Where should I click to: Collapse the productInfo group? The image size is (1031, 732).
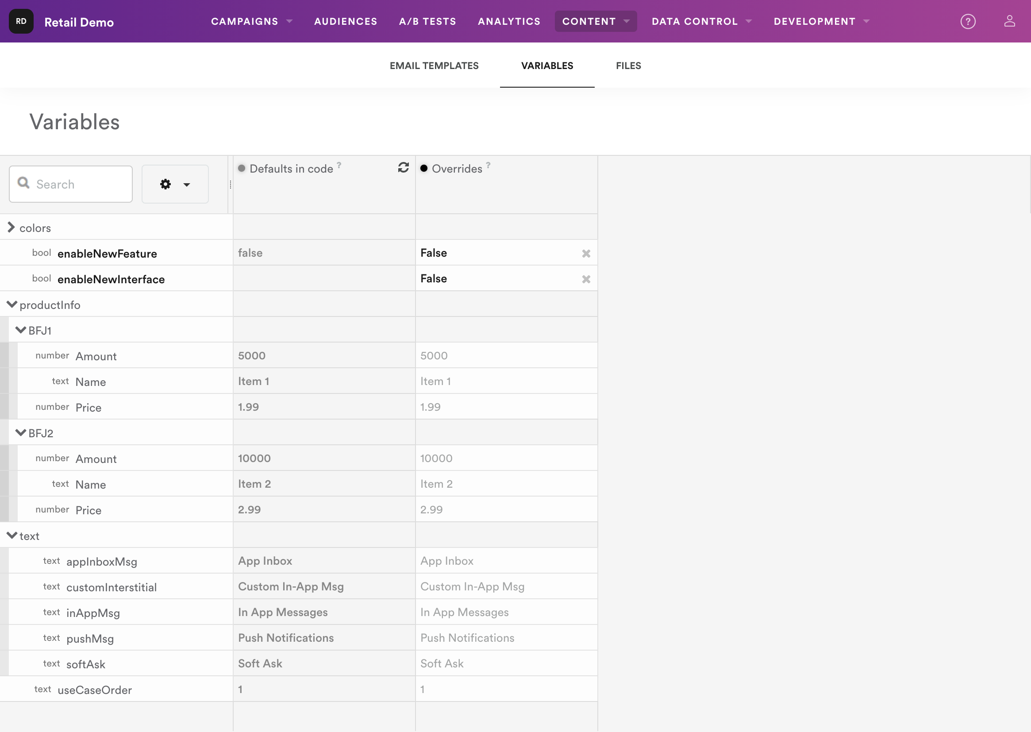[12, 304]
